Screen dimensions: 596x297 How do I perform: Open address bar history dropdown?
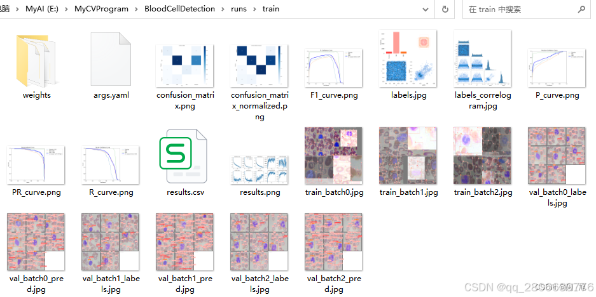426,10
